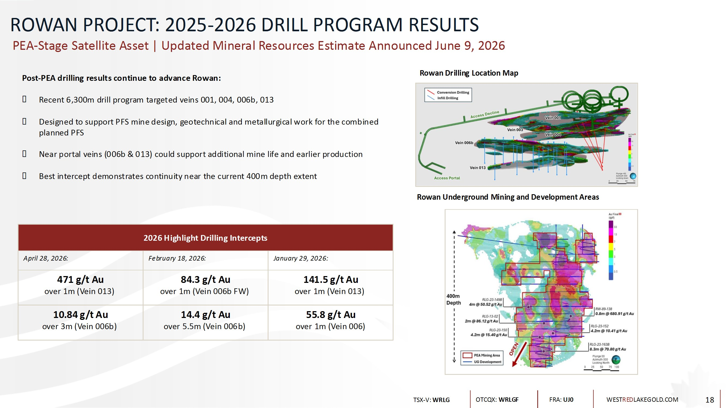Click the TSX-V: WRLG ticker text
This screenshot has height=408, width=726.
(431, 400)
